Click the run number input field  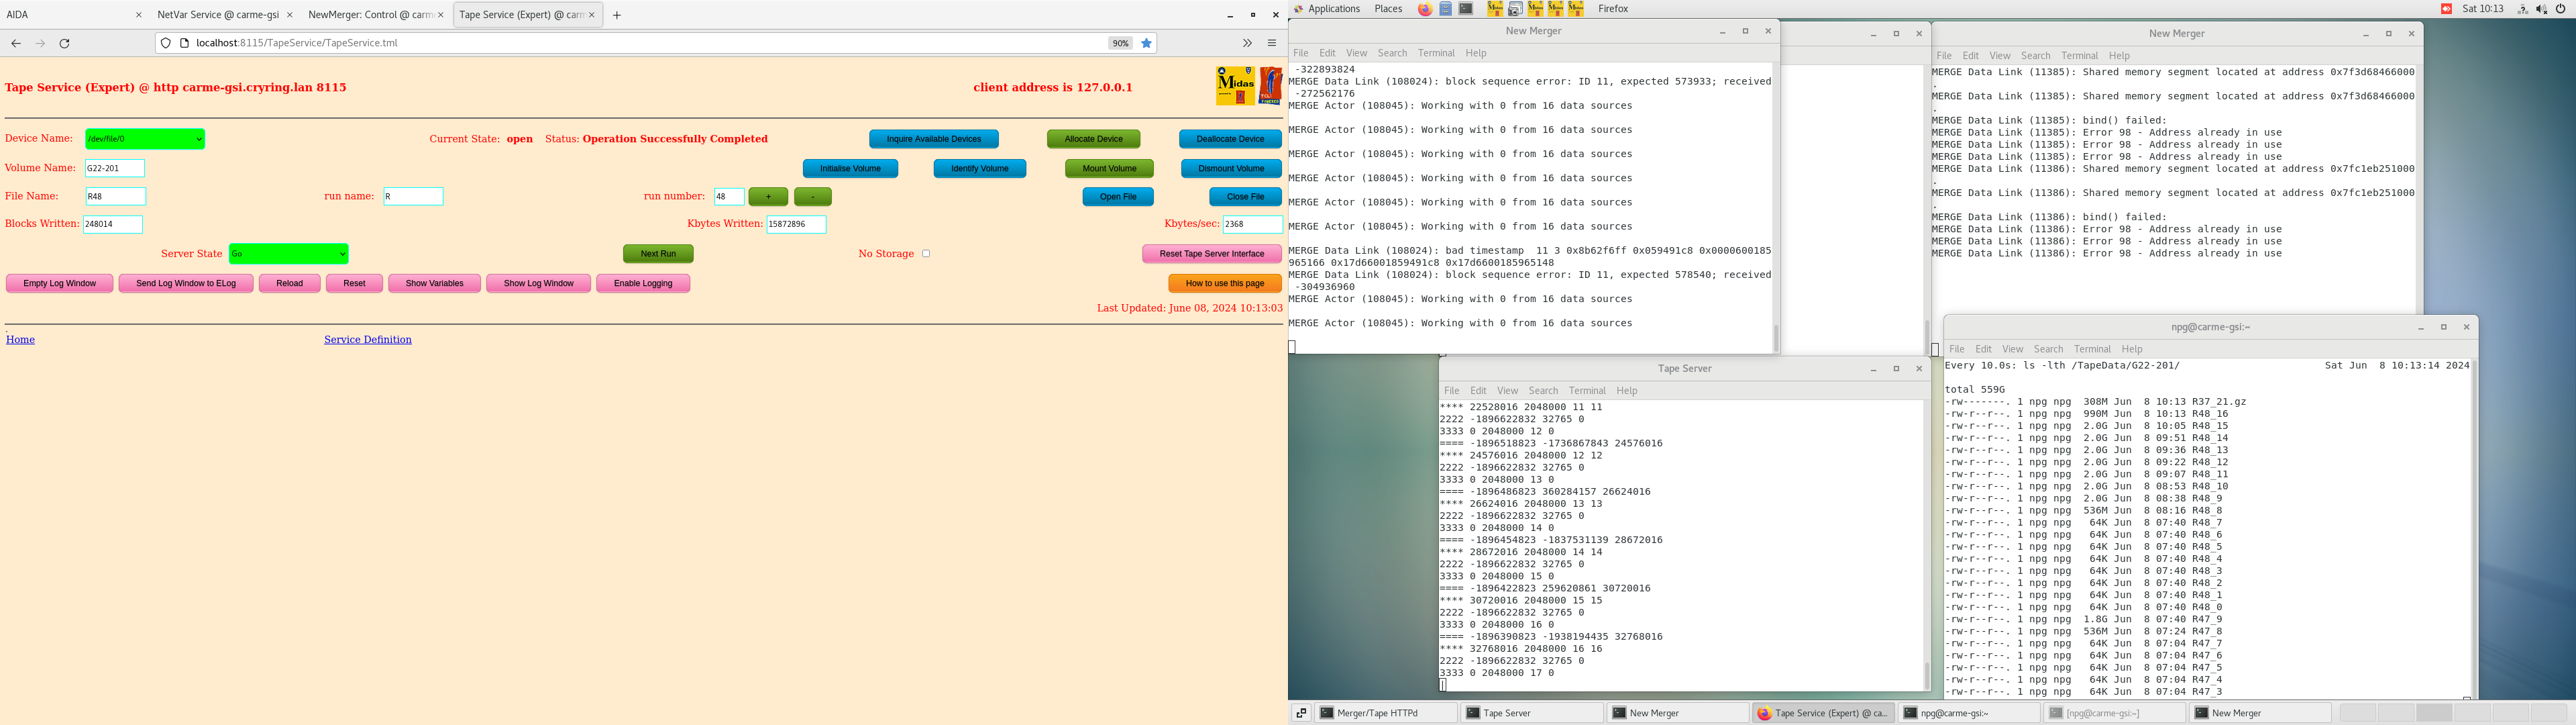729,196
